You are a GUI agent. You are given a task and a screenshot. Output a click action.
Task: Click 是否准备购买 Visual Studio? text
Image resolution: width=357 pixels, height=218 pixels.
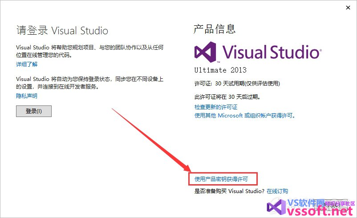tap(229, 191)
